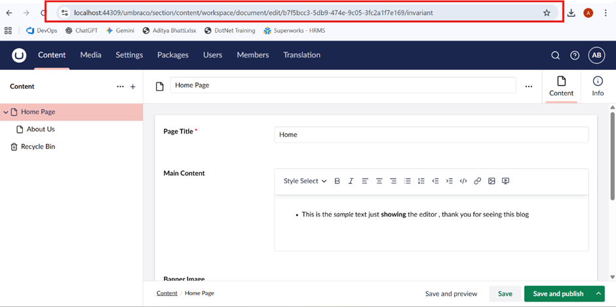616x307 pixels.
Task: Switch to the Info tab
Action: 598,86
